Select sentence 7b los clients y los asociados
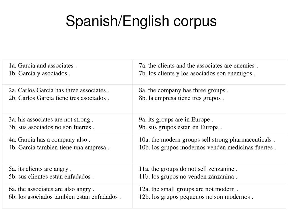Image resolution: width=290 pixels, height=217 pixels. coord(197,73)
